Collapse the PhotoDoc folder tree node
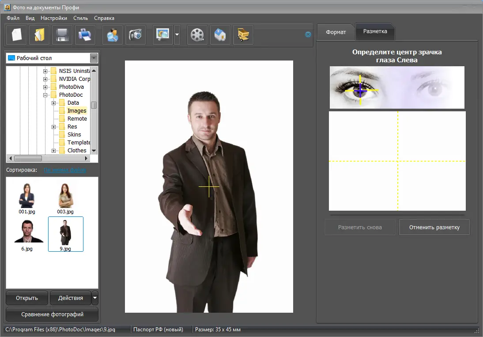This screenshot has height=337, width=483. (45, 95)
